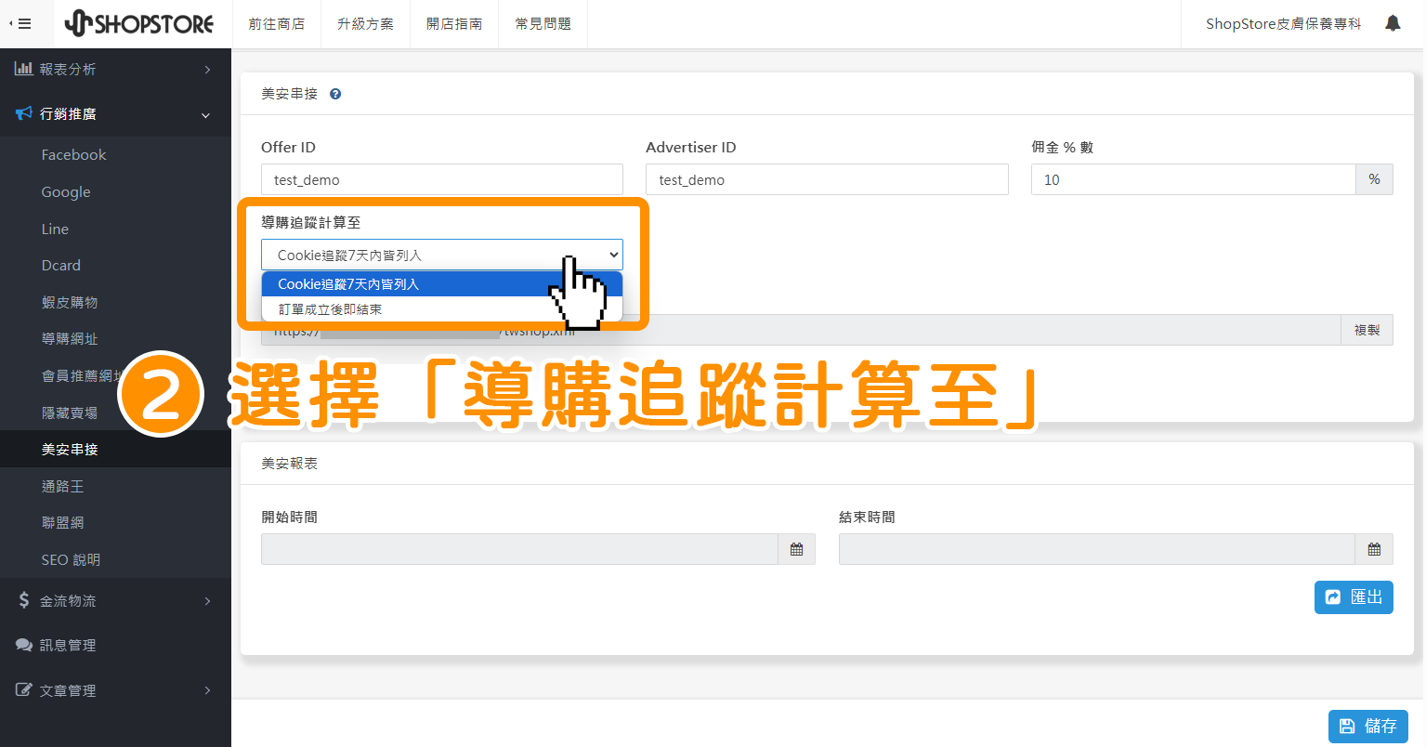Click the Advertiser ID input field
This screenshot has width=1426, height=747.
[x=827, y=179]
